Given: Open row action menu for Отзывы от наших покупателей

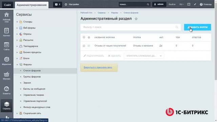Looking at the screenshot, I should 89,46.
